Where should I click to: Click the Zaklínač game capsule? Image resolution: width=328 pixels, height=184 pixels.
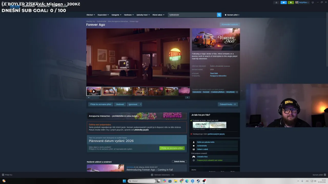click(201, 125)
